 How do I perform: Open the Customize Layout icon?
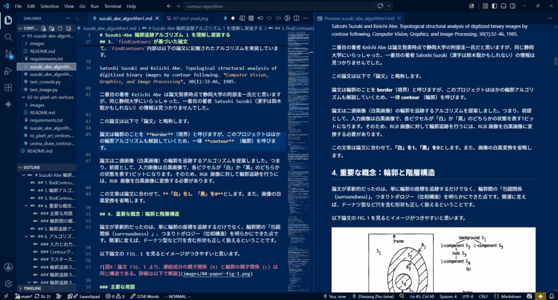click(x=486, y=6)
